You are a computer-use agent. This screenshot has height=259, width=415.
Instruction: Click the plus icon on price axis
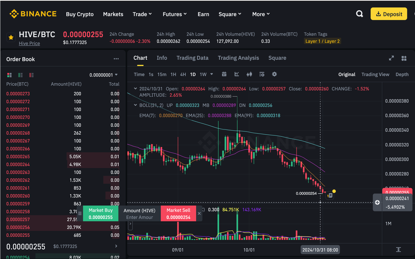(x=377, y=203)
